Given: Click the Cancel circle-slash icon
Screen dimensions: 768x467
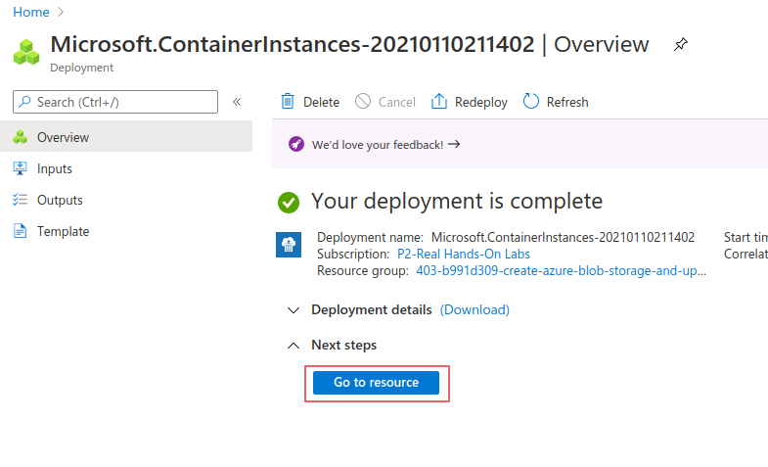Looking at the screenshot, I should pos(363,102).
